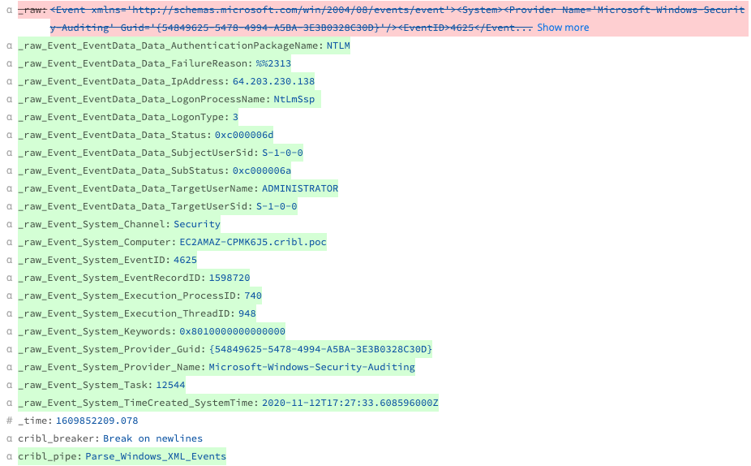The height and width of the screenshot is (466, 751).
Task: Click the SystemTime timestamp value 2020-11-12T17:27:33
Action: click(350, 403)
